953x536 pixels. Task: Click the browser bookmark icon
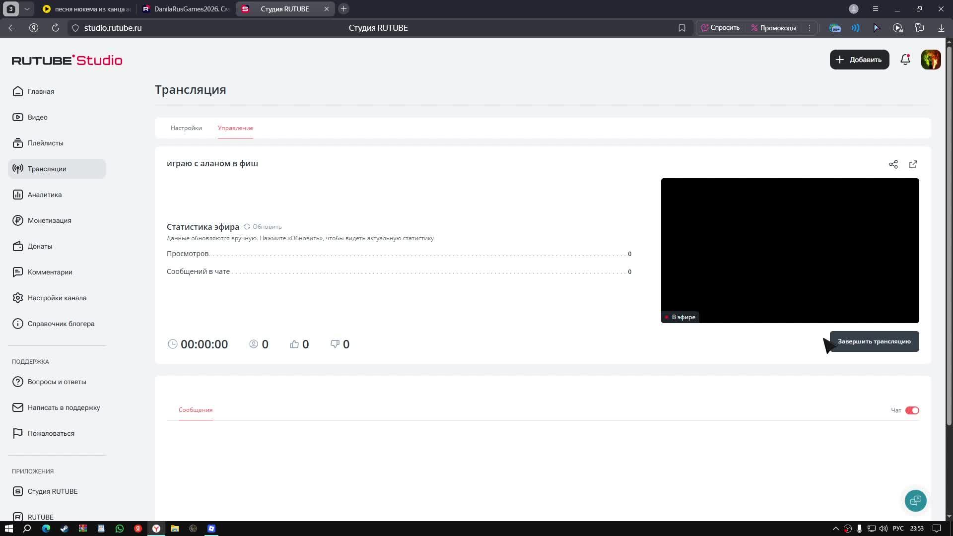tap(682, 28)
